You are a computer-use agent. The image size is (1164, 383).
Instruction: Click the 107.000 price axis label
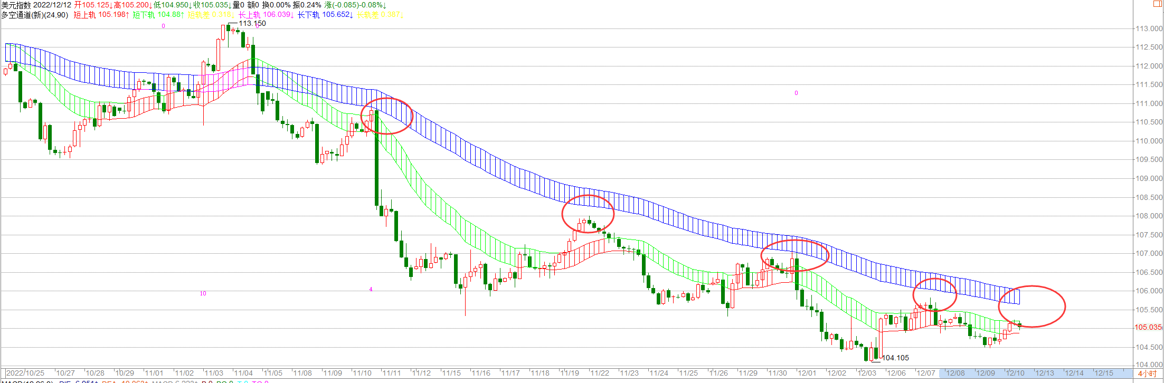pos(1149,253)
